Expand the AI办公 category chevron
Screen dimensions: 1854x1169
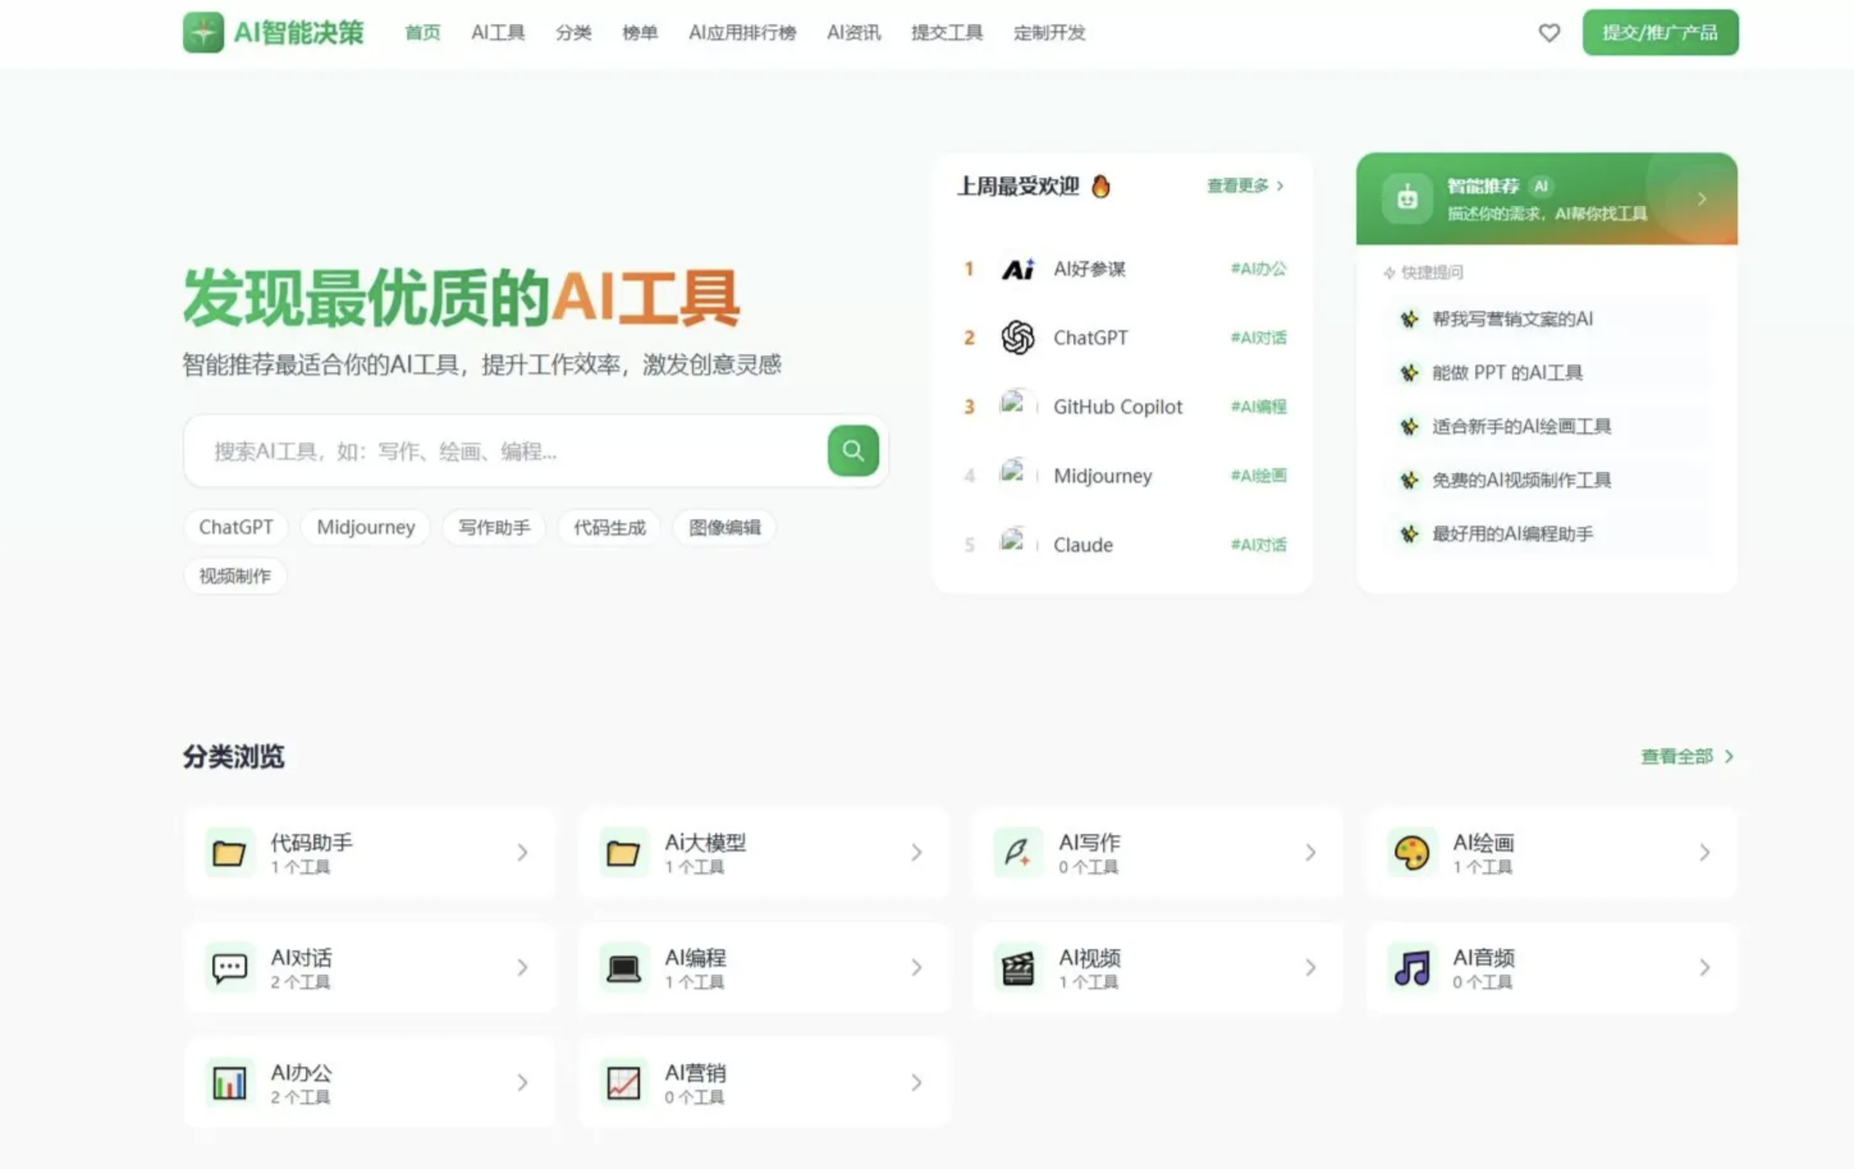[x=523, y=1082]
